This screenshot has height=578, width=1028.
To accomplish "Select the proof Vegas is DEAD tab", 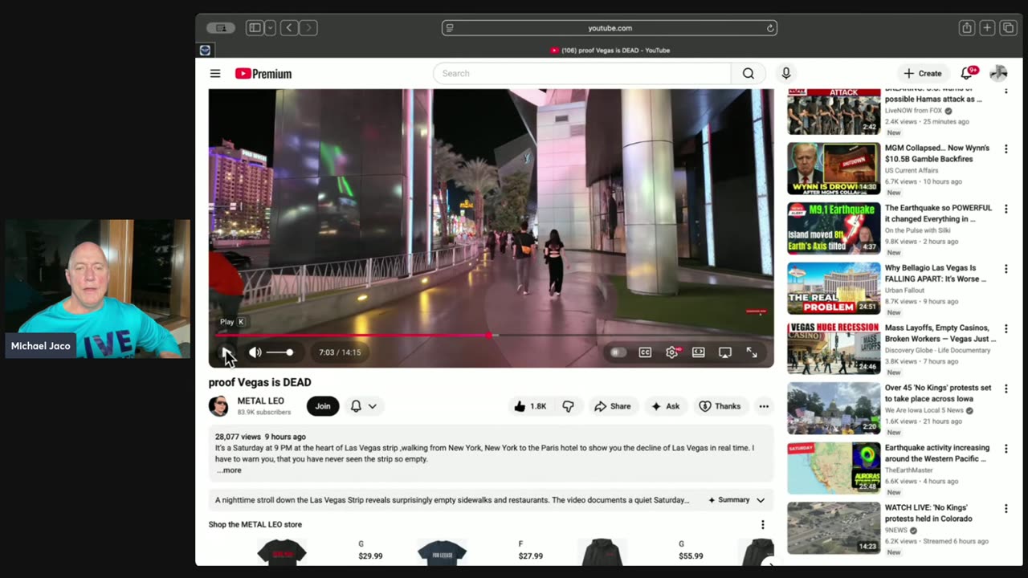I will 610,51.
